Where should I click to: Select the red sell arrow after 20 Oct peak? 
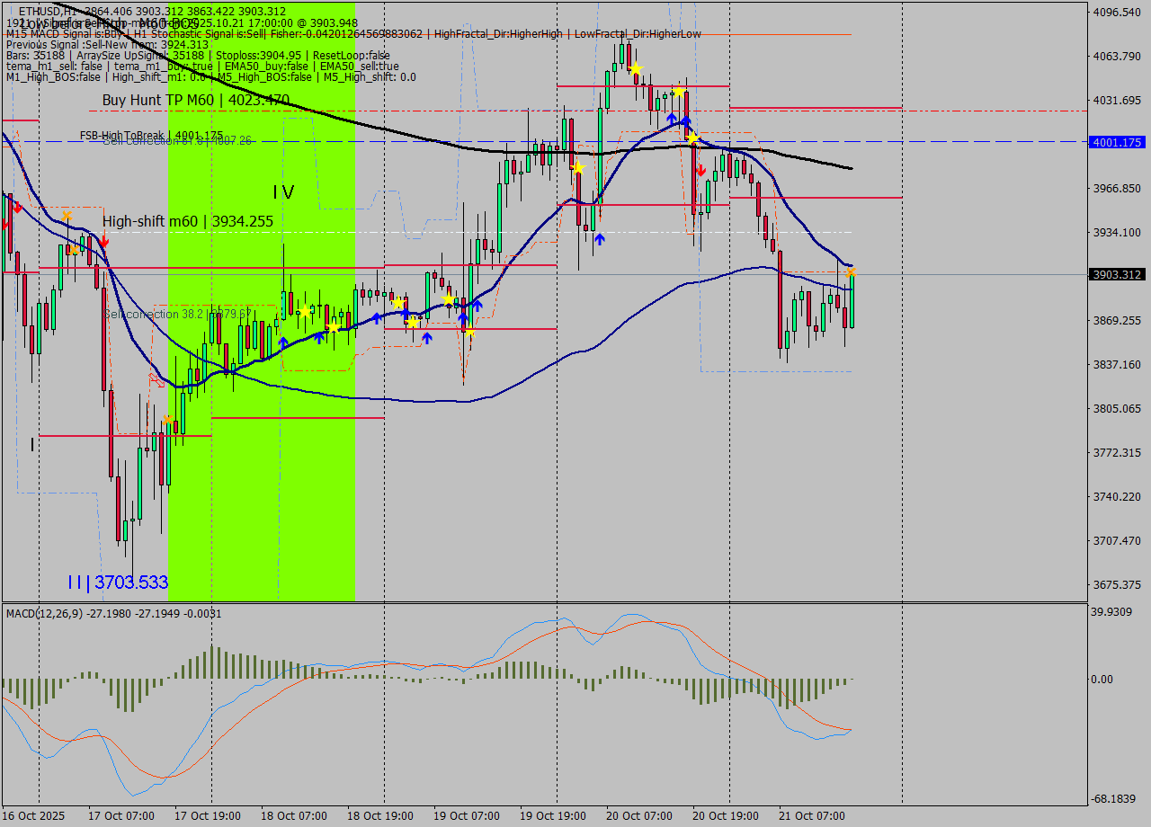(700, 170)
